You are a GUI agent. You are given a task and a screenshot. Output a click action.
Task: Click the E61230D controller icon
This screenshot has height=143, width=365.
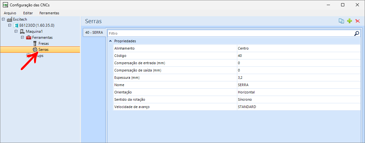[16, 25]
